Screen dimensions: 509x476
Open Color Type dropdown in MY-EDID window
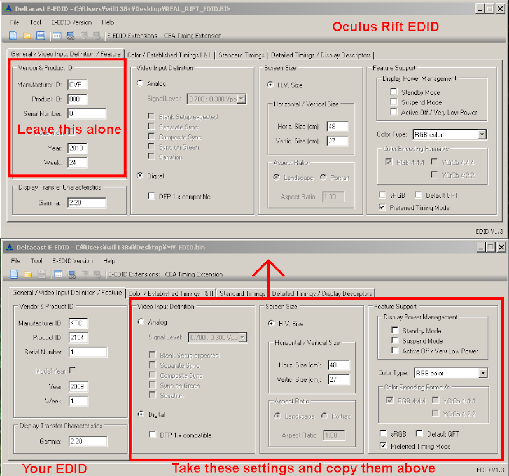tap(484, 373)
